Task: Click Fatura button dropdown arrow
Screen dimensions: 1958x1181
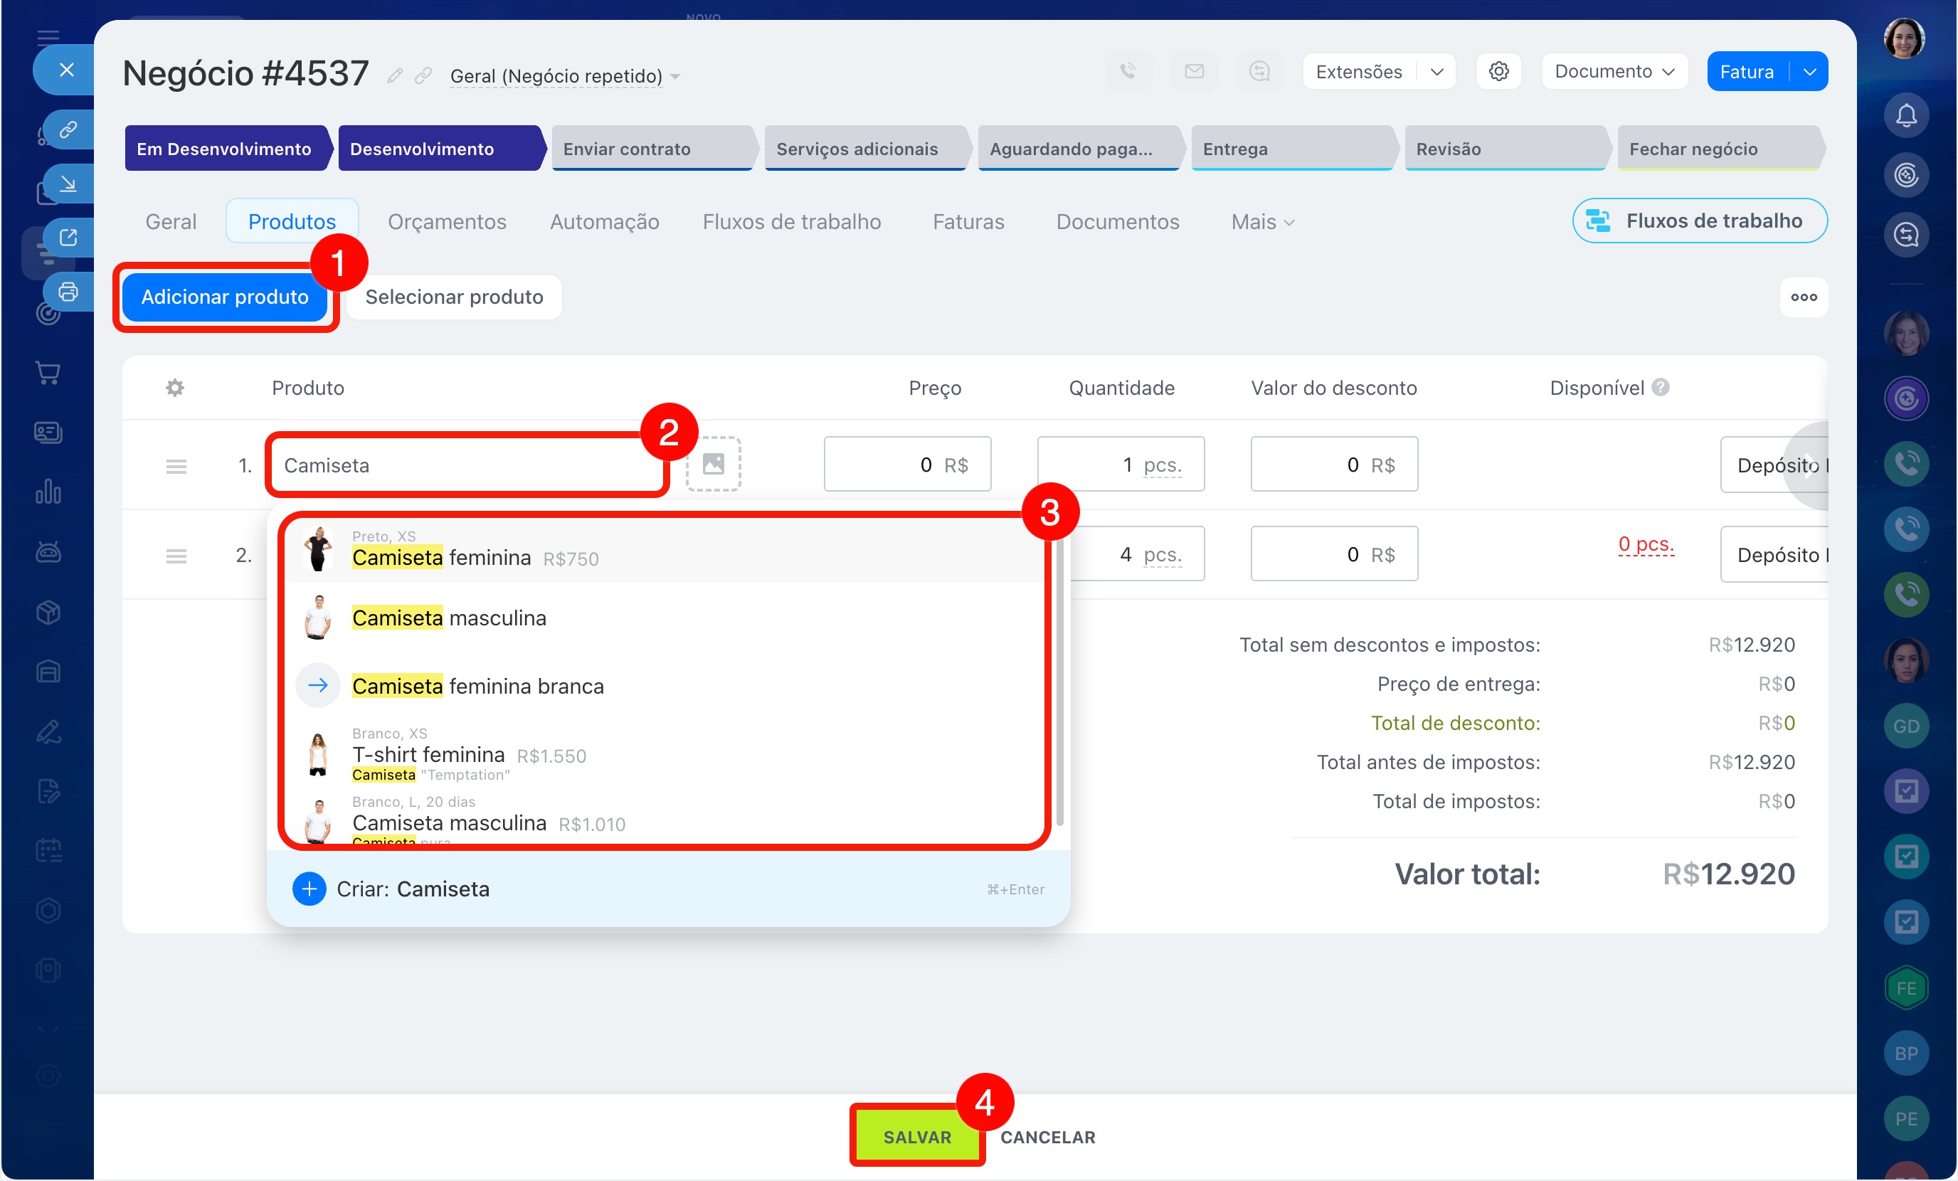Action: [1809, 72]
